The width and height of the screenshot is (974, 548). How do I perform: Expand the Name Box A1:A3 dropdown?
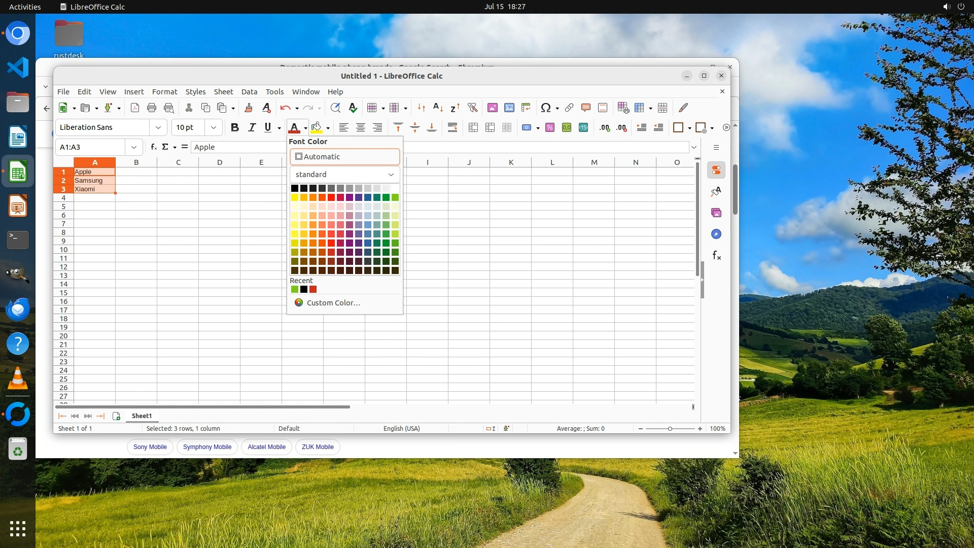tap(134, 147)
